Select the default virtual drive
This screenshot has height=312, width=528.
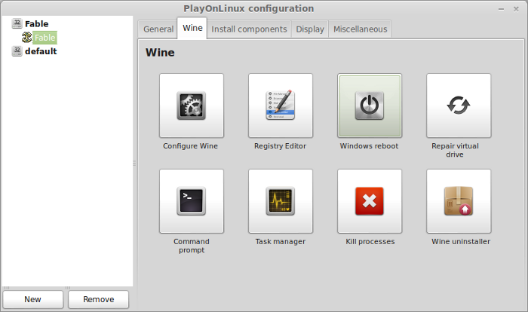(x=41, y=51)
